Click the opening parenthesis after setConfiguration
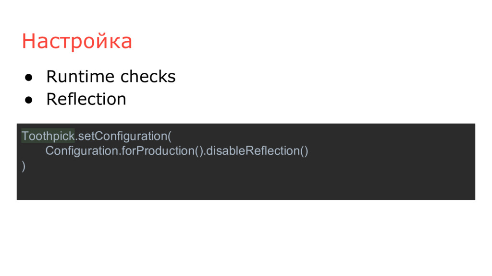 (x=170, y=136)
